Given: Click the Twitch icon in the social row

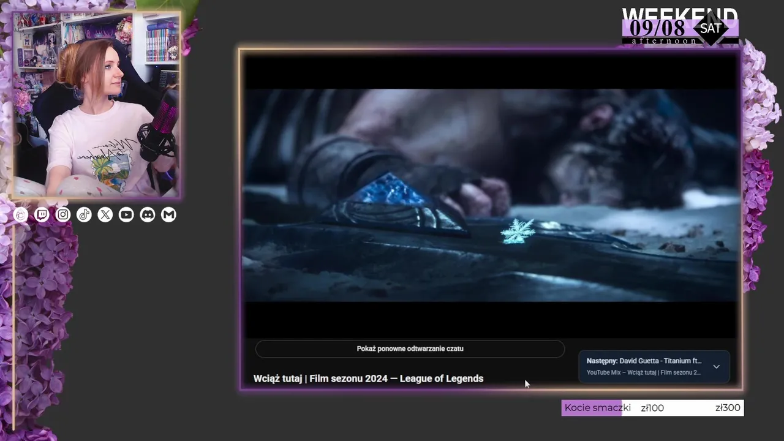Looking at the screenshot, I should click(x=42, y=214).
